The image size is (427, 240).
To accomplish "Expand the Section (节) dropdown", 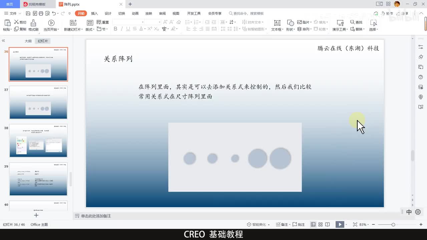I will (107, 29).
